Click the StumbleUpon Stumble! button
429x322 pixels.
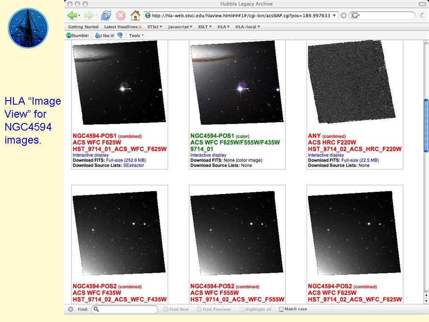(77, 35)
